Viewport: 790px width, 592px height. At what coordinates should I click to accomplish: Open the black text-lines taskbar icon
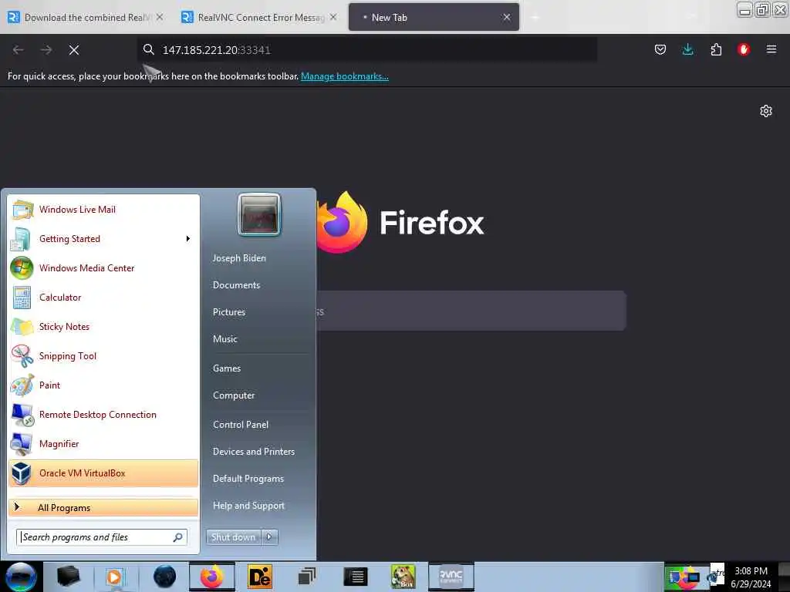pyautogui.click(x=355, y=577)
